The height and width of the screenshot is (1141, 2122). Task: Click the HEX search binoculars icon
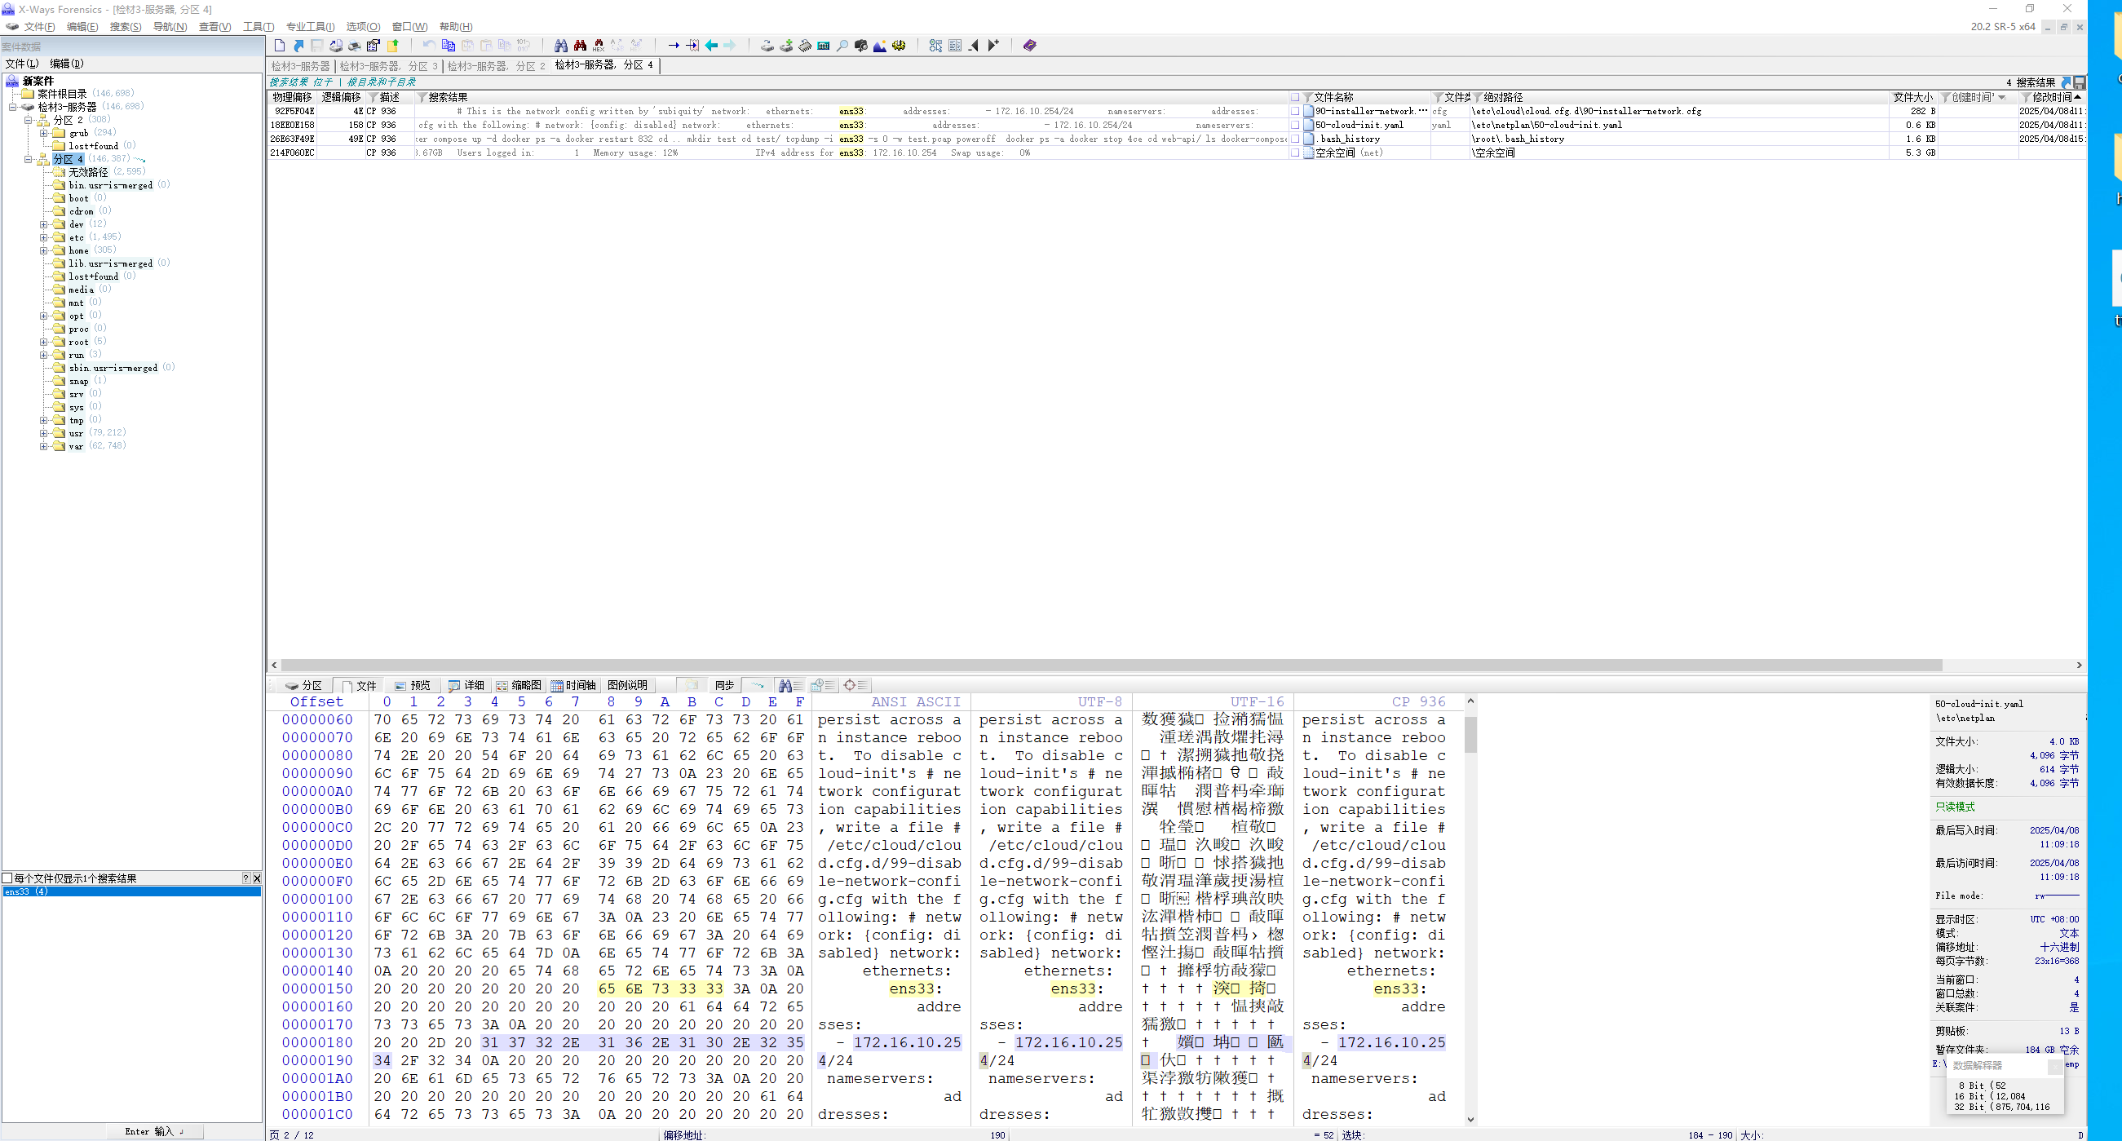[x=599, y=46]
